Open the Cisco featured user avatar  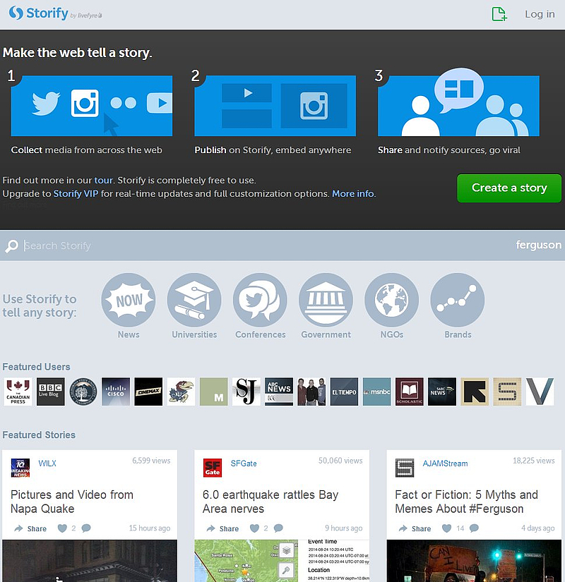[116, 392]
